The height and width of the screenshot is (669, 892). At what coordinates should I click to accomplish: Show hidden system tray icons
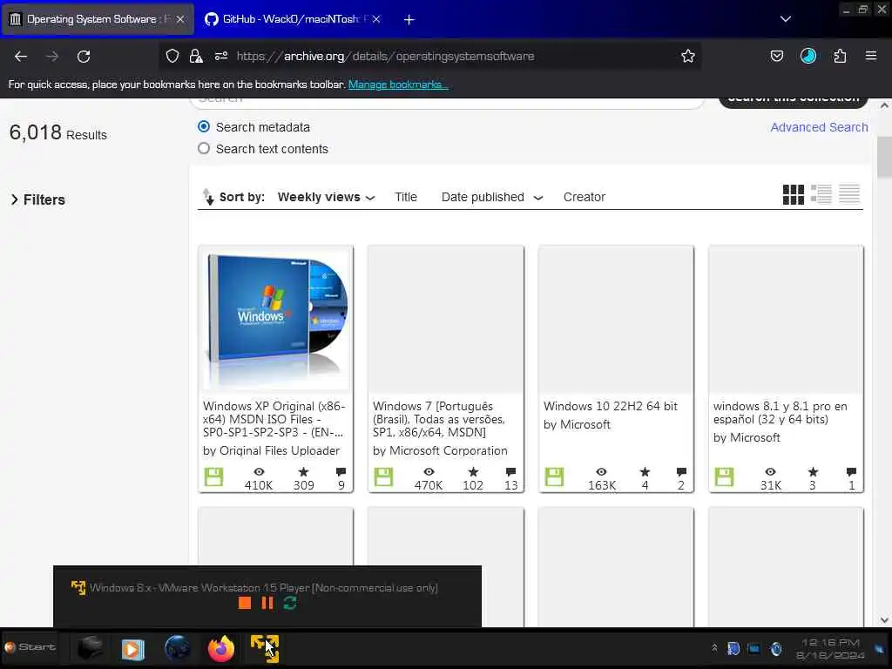point(714,648)
